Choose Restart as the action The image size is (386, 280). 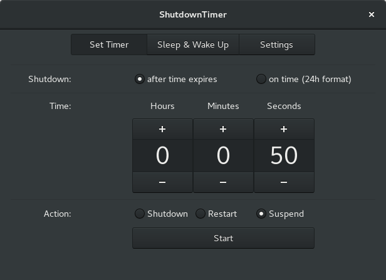(216, 214)
